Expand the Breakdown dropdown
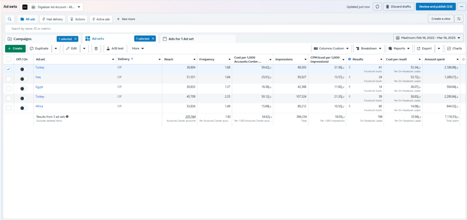This screenshot has width=467, height=220. click(x=369, y=48)
